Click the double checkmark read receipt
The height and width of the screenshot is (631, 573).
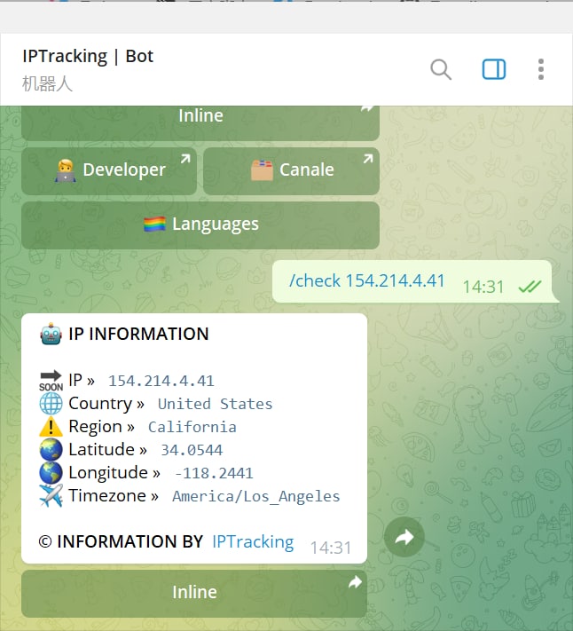tap(530, 287)
